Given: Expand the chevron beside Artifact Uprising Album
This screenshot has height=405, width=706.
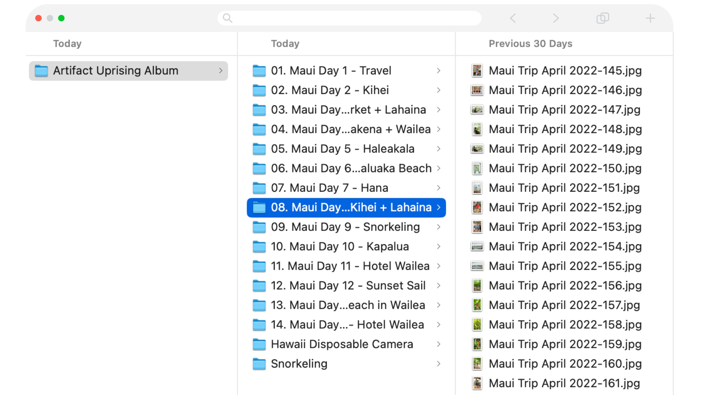Looking at the screenshot, I should [x=221, y=71].
